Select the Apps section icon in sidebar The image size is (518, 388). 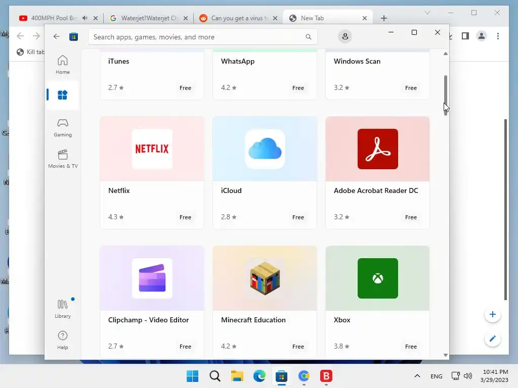point(62,95)
